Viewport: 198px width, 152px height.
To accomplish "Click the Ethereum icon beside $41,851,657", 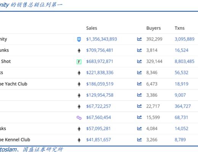I will (79, 140).
